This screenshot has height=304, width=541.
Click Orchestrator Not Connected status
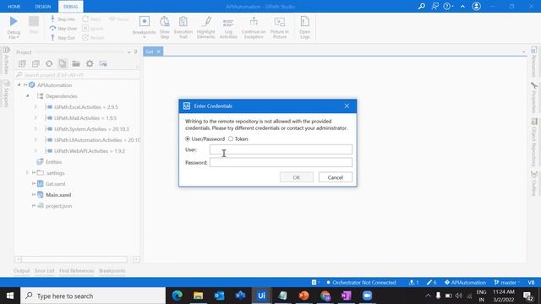click(361, 282)
